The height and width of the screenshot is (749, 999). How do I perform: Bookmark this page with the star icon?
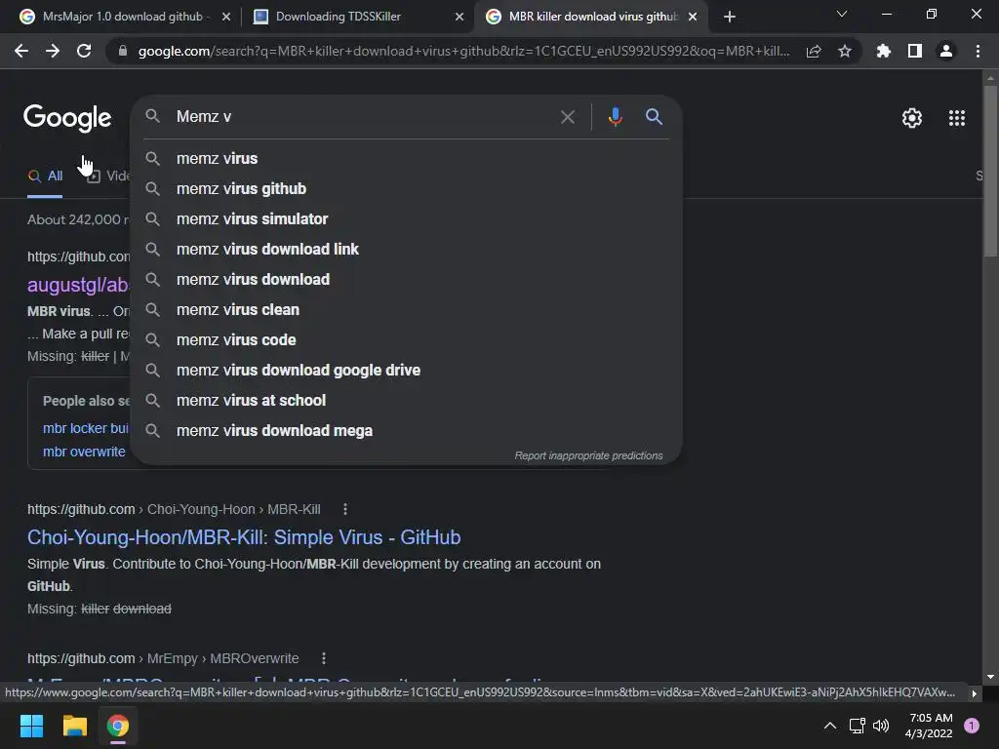click(x=845, y=51)
